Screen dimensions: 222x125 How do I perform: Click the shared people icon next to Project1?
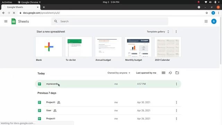click(x=59, y=102)
